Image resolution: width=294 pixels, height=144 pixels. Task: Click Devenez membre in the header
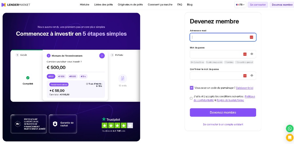[282, 5]
